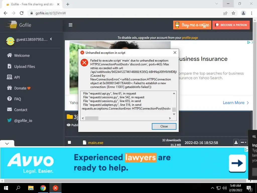
Task: Click the Buy me a coffee button
Action: (x=192, y=25)
